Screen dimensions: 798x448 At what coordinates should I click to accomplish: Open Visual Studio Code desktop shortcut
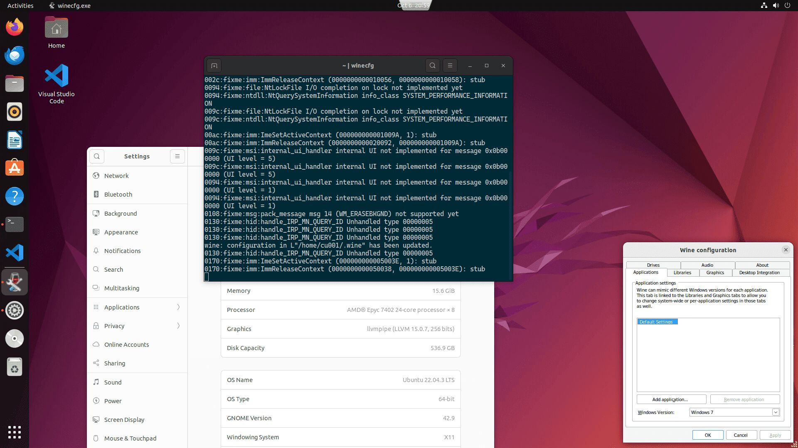[57, 84]
